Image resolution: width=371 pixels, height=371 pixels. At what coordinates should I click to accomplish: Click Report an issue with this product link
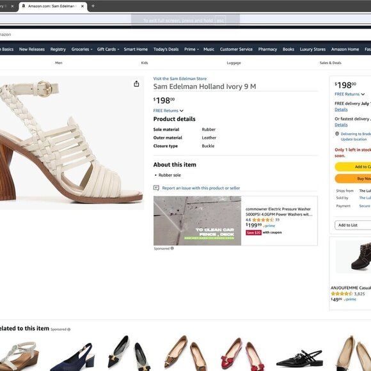(x=201, y=188)
